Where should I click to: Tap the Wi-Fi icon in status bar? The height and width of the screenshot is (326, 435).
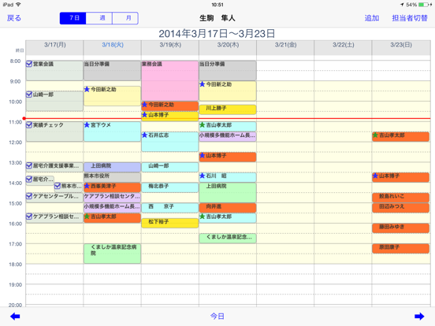tap(19, 5)
